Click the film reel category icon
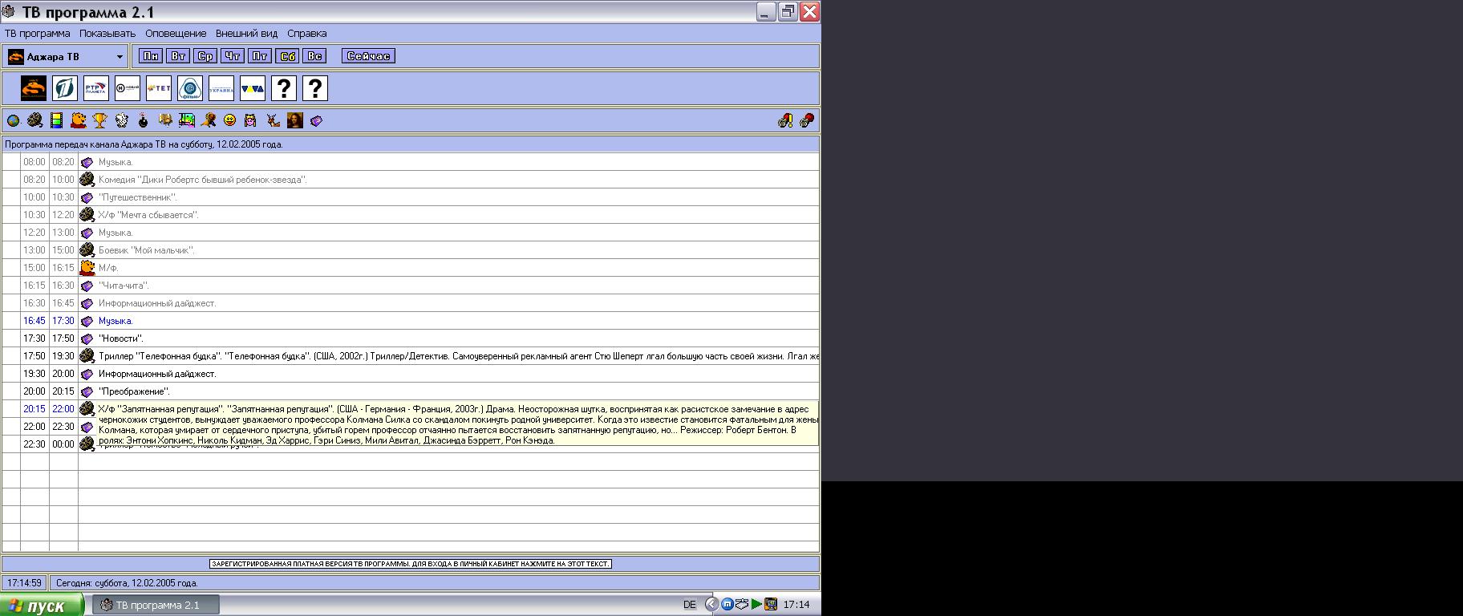Image resolution: width=1463 pixels, height=616 pixels. click(x=34, y=120)
